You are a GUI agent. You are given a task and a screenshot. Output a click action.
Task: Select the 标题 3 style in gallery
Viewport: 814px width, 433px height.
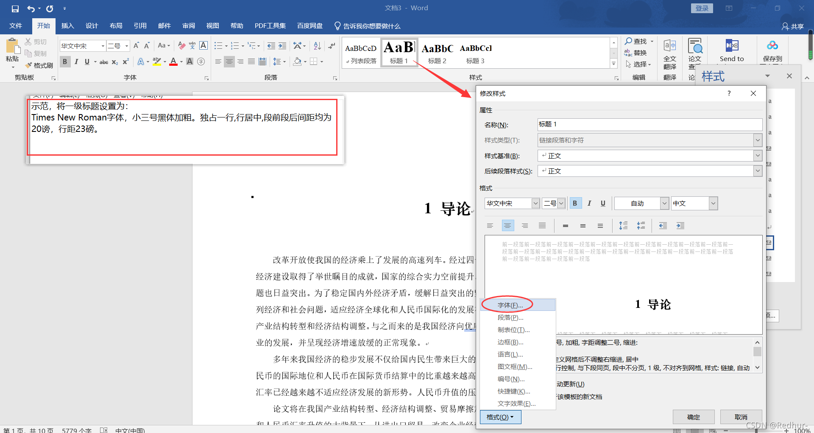pos(476,53)
